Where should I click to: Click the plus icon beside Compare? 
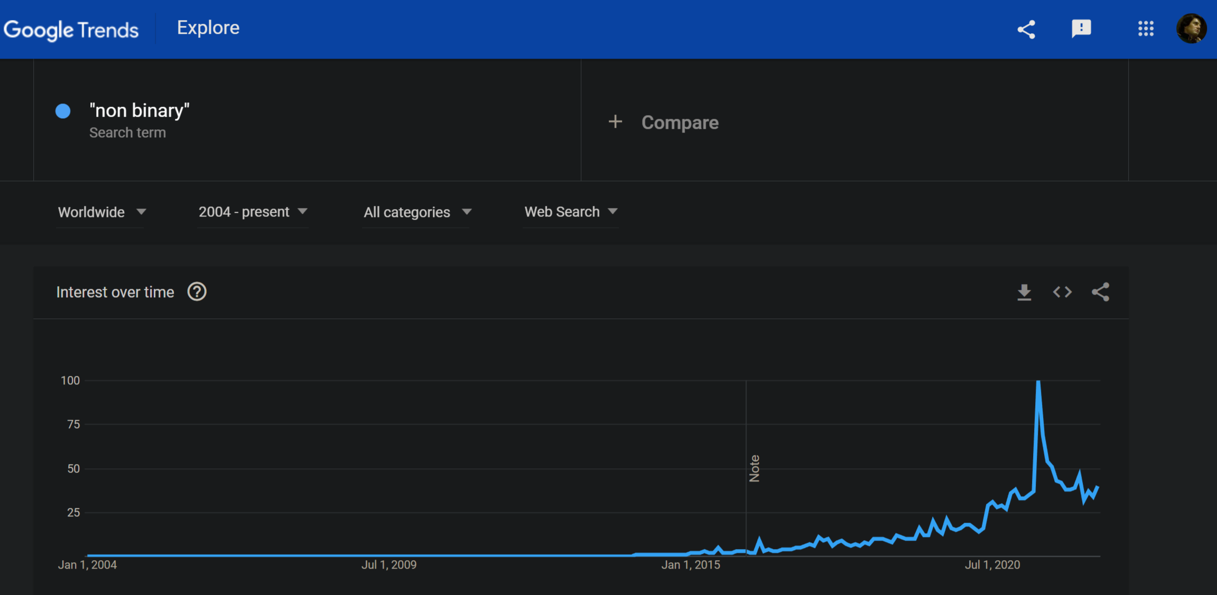615,122
